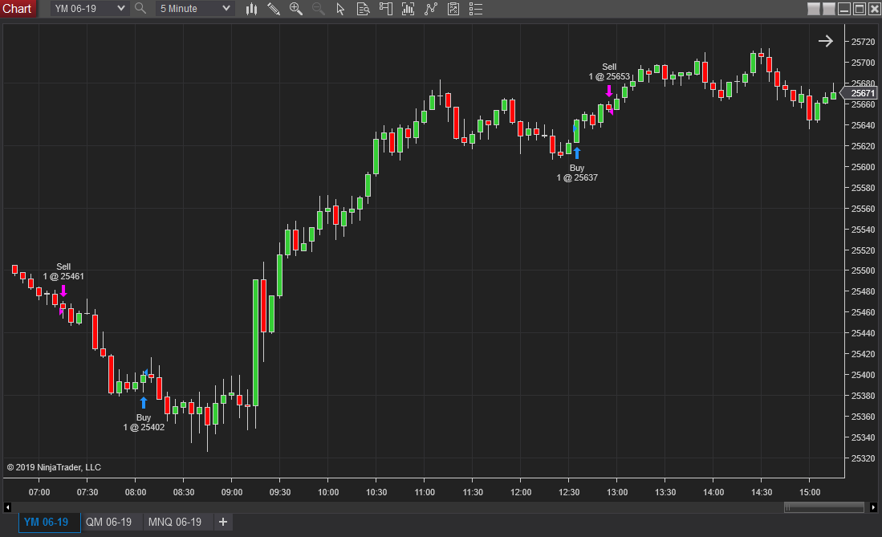Viewport: 882px width, 537px height.
Task: Select the 'Sell 1 @ 25461' execution label
Action: point(63,271)
